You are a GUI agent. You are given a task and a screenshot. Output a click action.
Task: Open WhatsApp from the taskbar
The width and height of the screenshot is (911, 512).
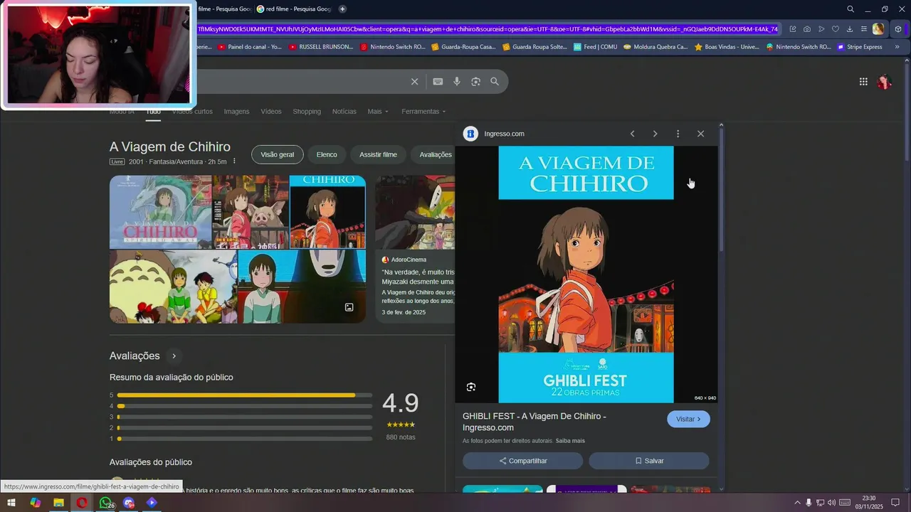tap(105, 503)
